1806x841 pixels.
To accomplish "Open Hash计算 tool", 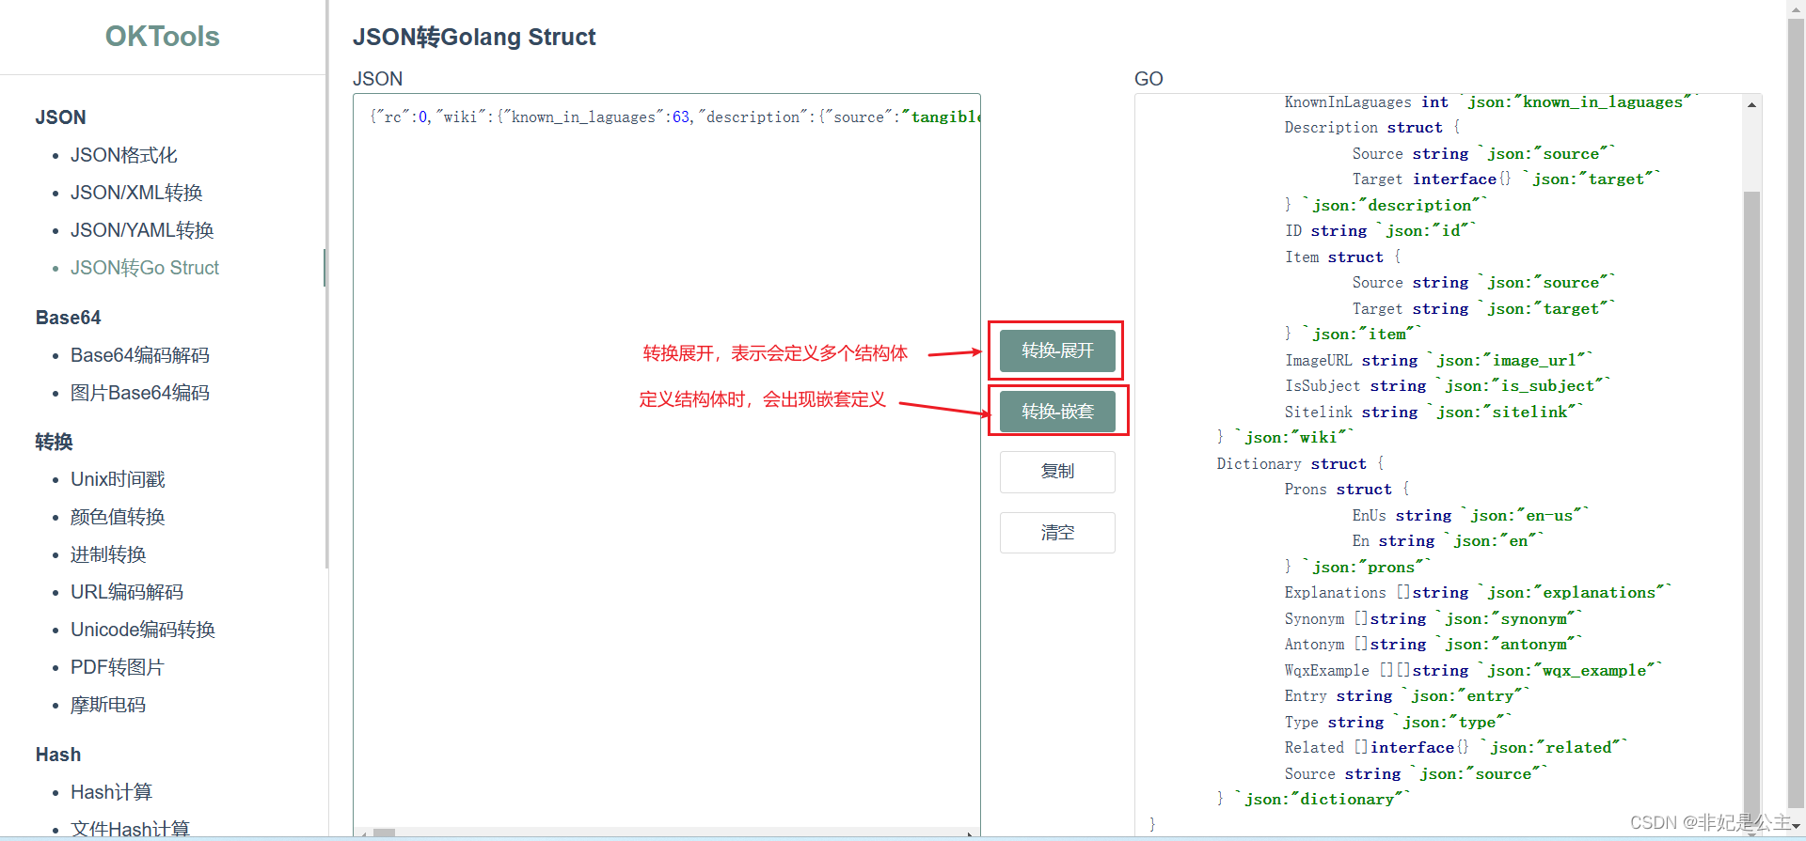I will coord(111,792).
